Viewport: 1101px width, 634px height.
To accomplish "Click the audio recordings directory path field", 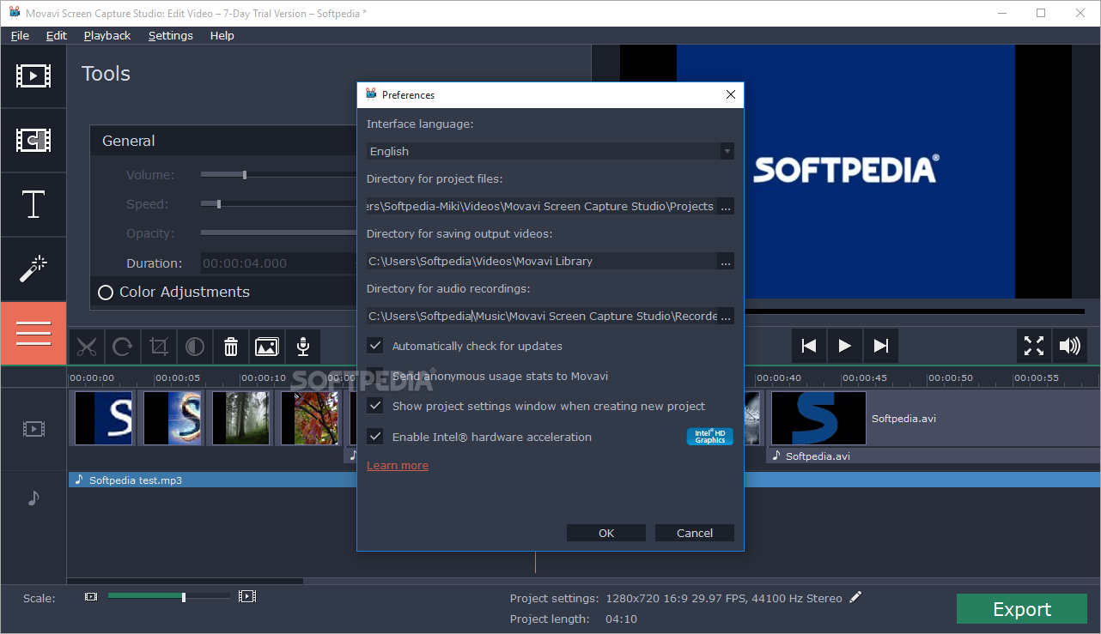I will tap(542, 317).
